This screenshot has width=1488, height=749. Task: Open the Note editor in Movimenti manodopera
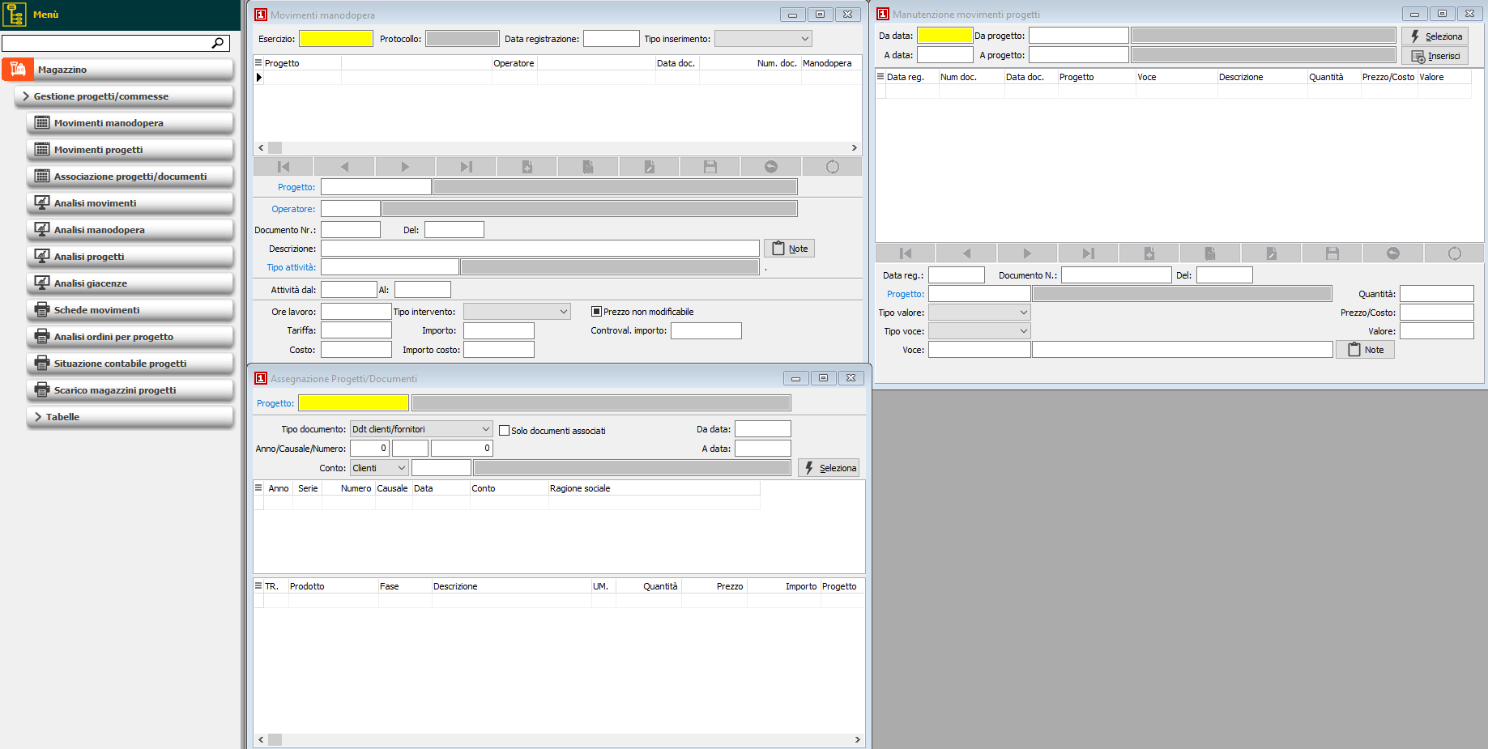tap(788, 248)
